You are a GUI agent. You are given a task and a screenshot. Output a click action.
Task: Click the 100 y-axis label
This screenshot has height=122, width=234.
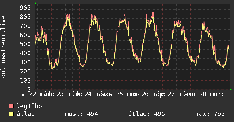pos(25,80)
